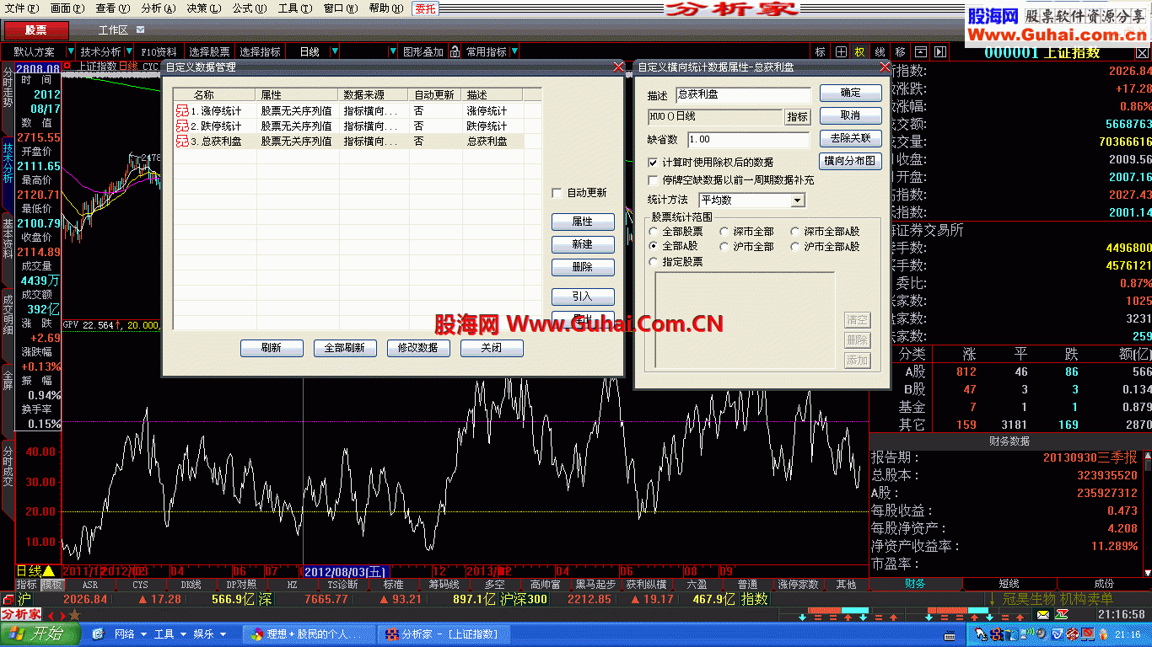The height and width of the screenshot is (647, 1152).
Task: Click the red left arrow in status bar
Action: tap(51, 616)
